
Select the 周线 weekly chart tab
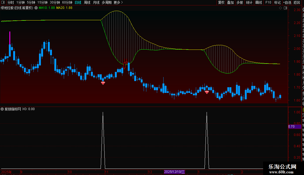coord(87,2)
